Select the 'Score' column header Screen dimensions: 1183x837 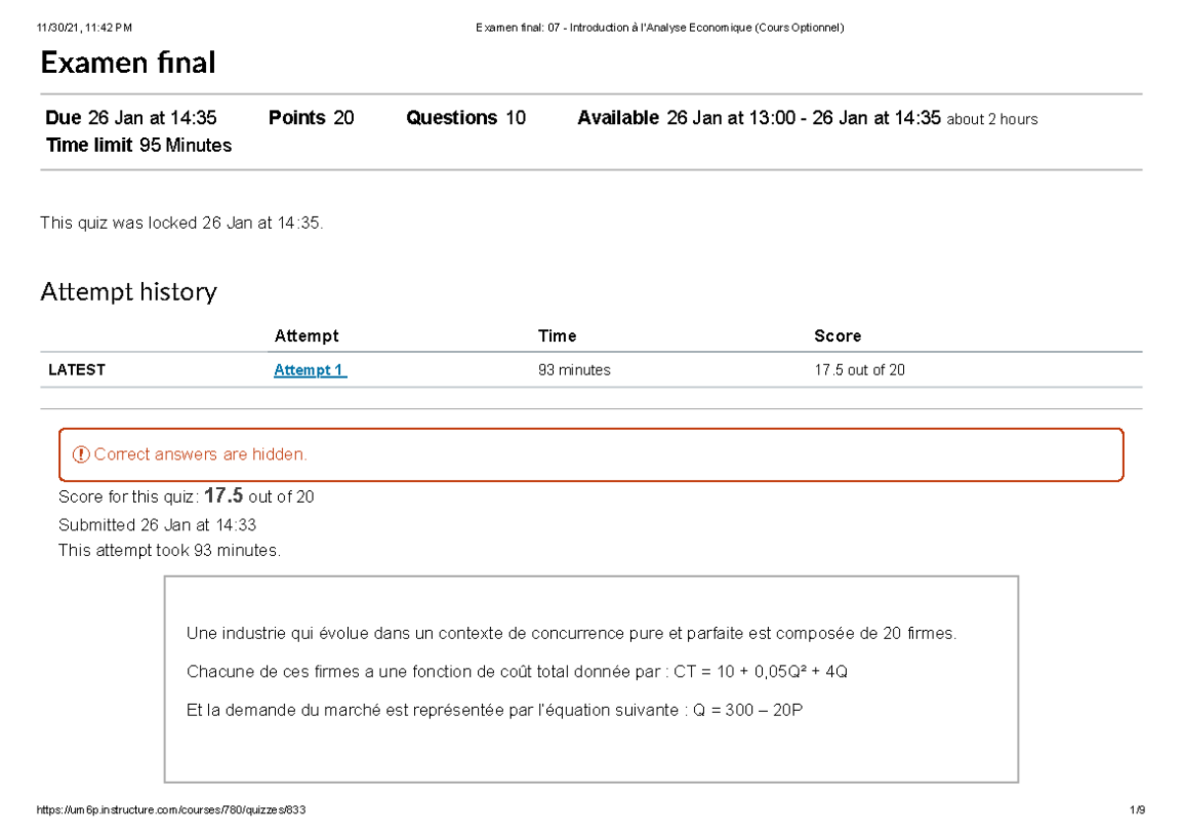(838, 335)
